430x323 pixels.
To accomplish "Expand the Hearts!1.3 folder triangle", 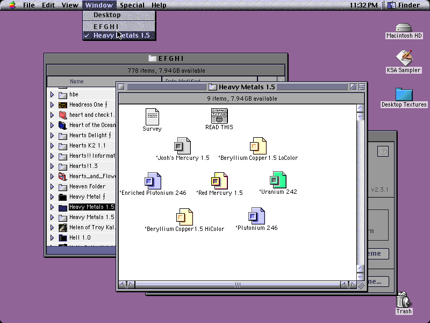I will (x=52, y=166).
